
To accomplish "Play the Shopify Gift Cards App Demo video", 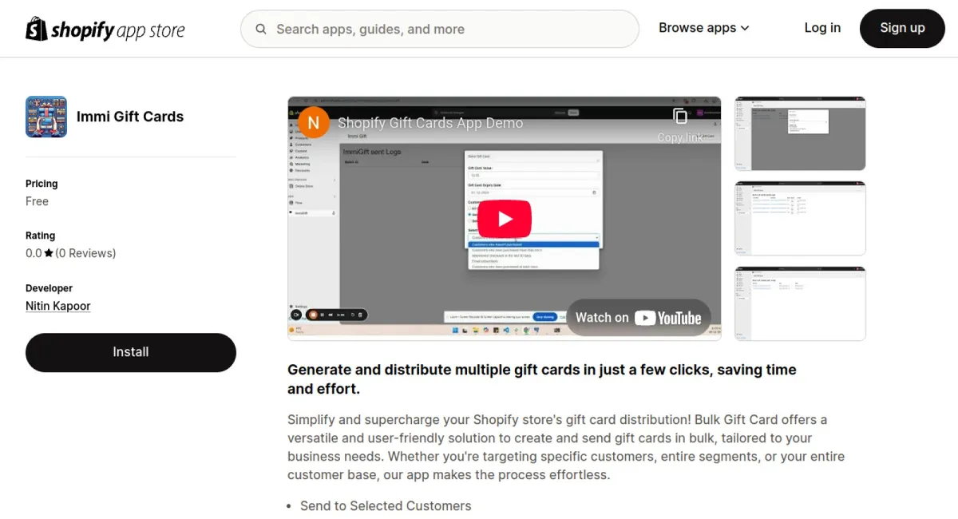I will 505,218.
